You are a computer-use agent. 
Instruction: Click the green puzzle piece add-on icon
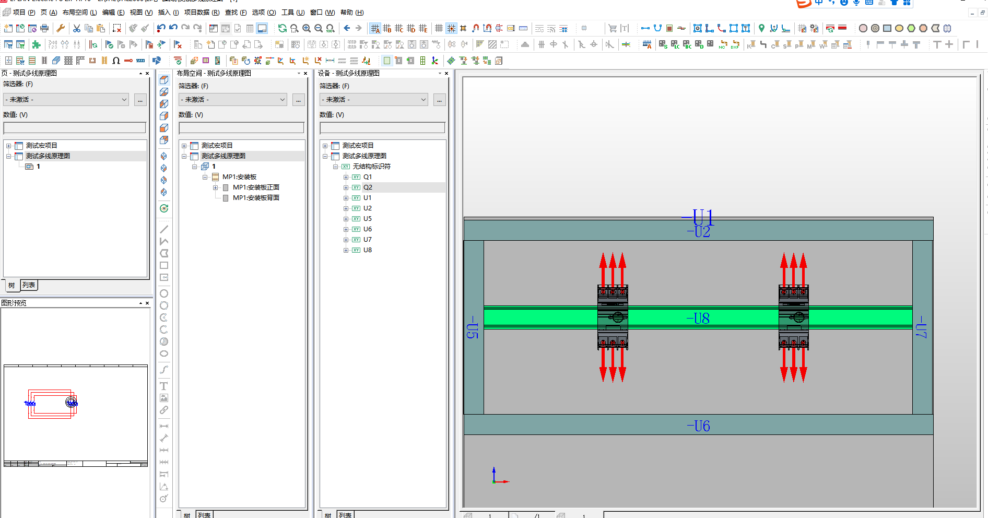coord(36,44)
